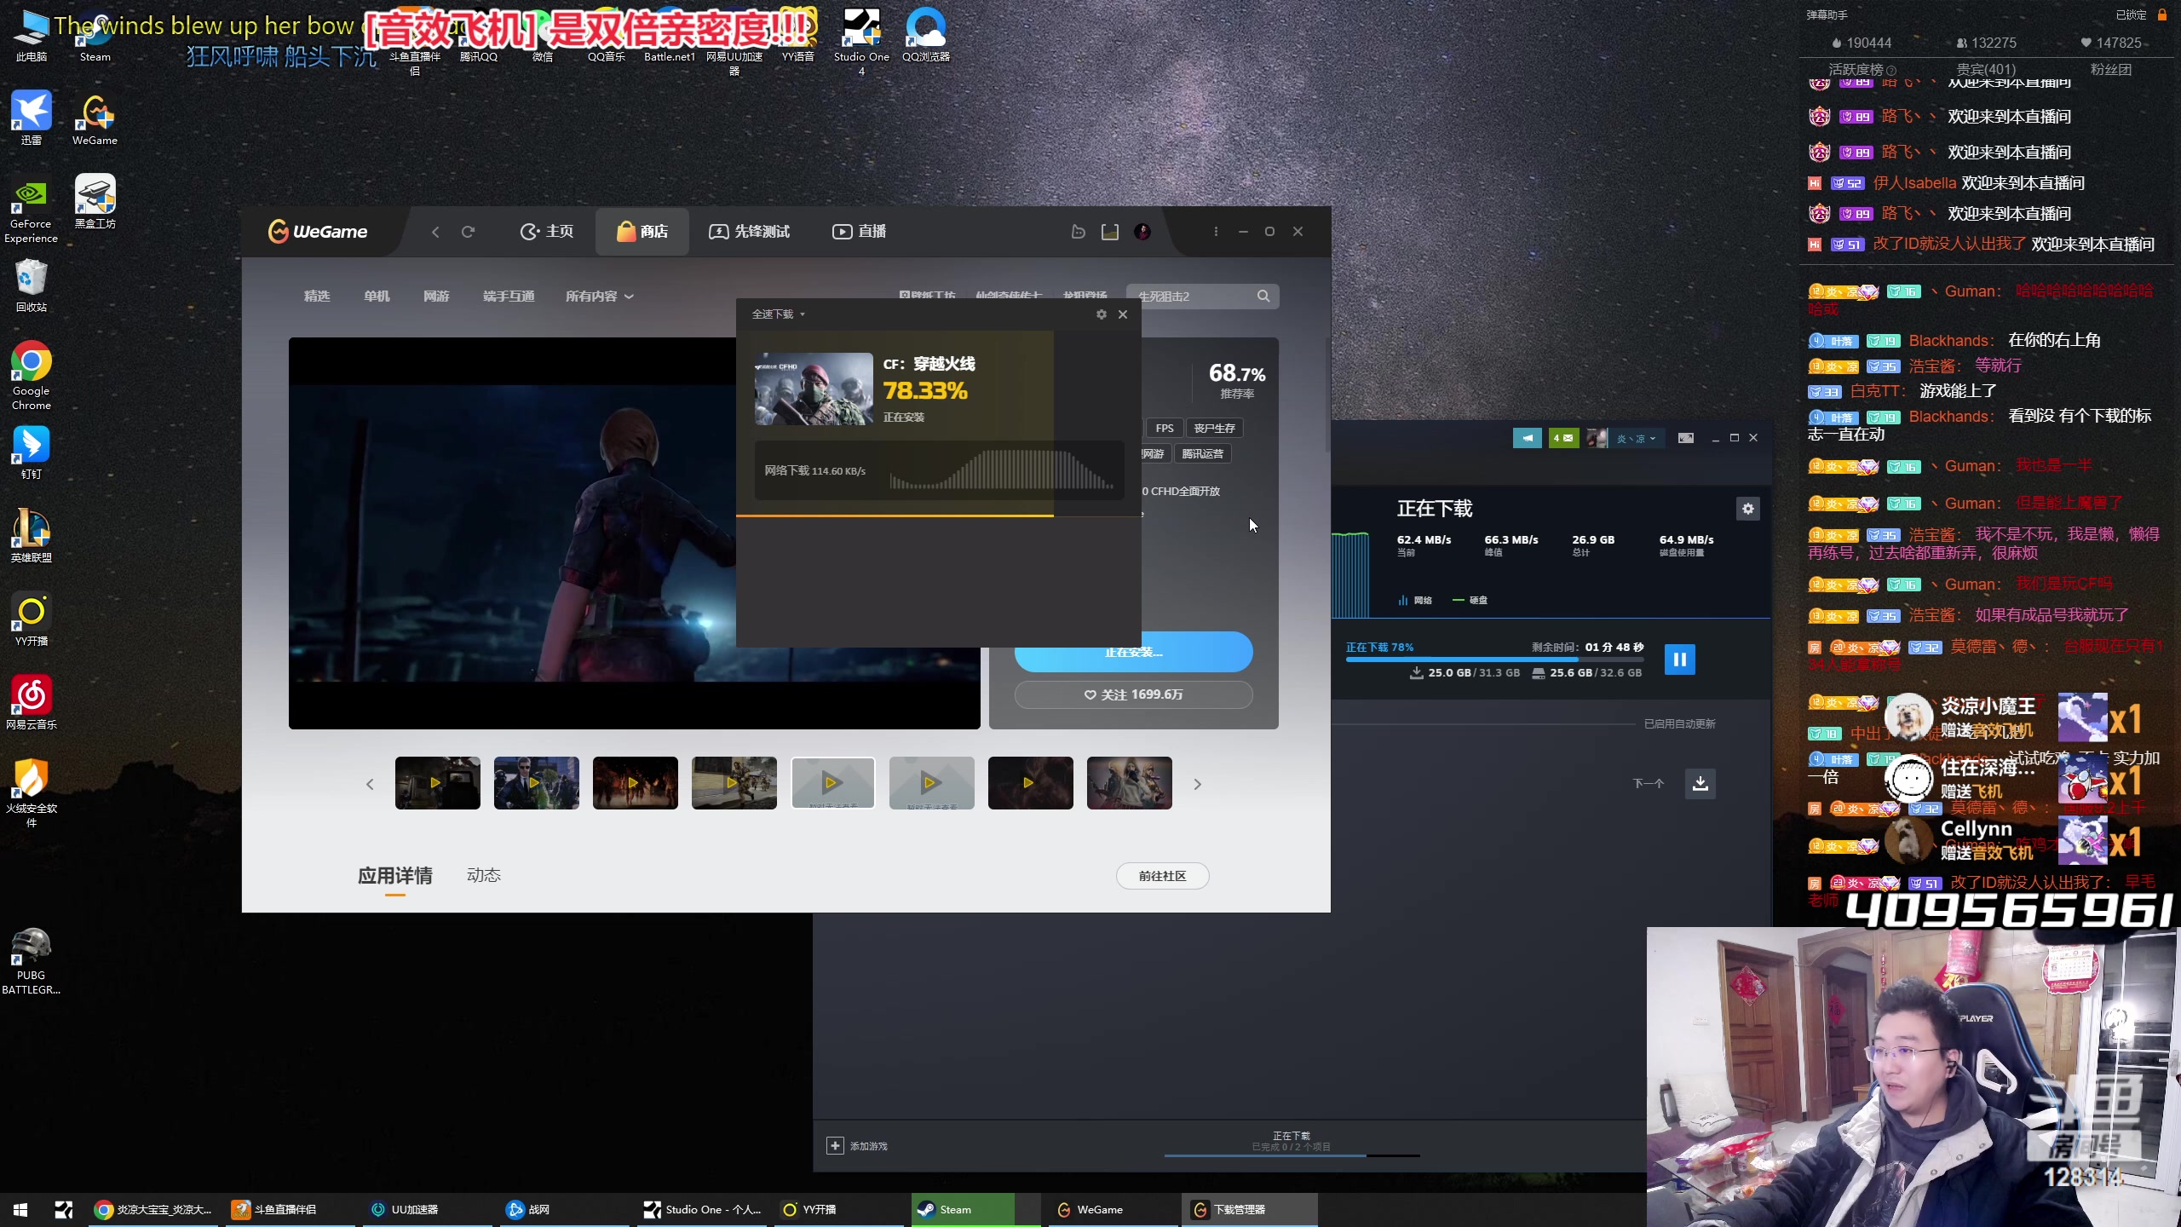Image resolution: width=2181 pixels, height=1227 pixels.
Task: Toggle 硬盘 graph legend in Steam
Action: 1470,600
